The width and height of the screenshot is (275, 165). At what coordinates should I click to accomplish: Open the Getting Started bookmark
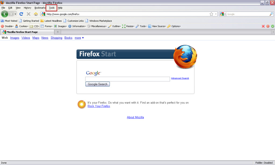pyautogui.click(x=29, y=21)
